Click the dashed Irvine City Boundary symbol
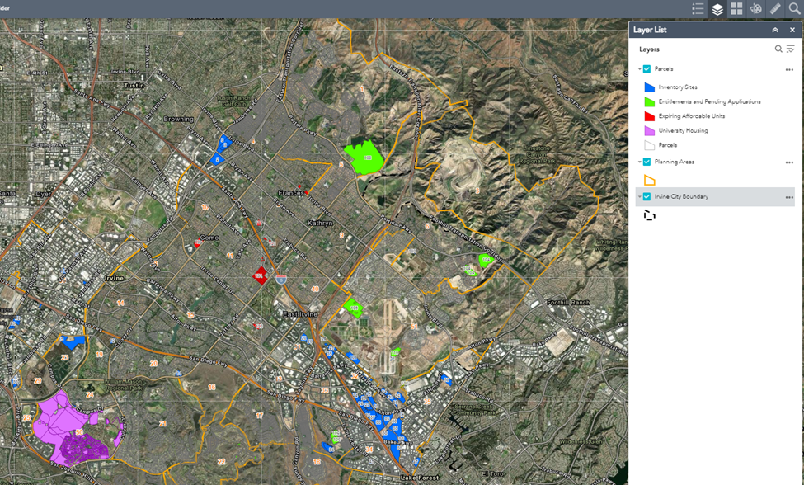Screen dimensions: 804x485 tap(650, 214)
